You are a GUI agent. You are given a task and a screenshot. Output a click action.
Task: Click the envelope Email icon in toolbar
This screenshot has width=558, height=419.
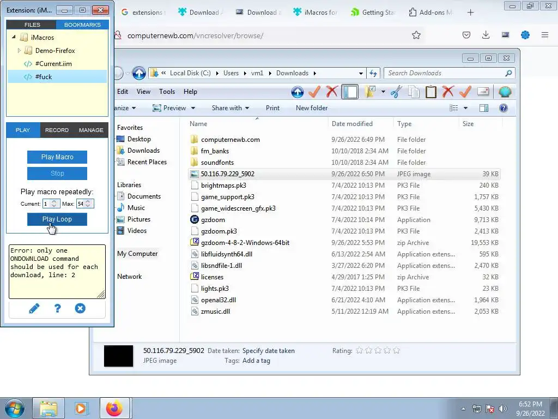click(483, 92)
